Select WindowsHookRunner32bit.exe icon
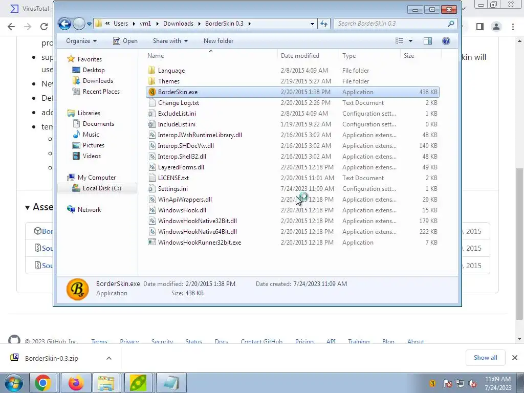 tap(152, 242)
